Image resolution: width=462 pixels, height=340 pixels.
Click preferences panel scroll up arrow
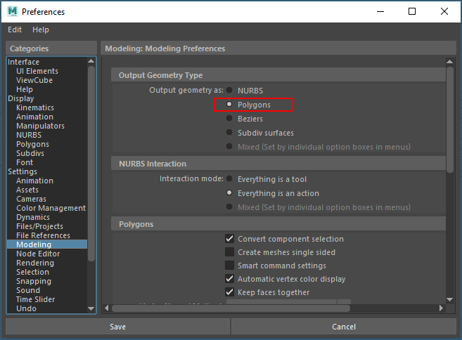(x=450, y=63)
